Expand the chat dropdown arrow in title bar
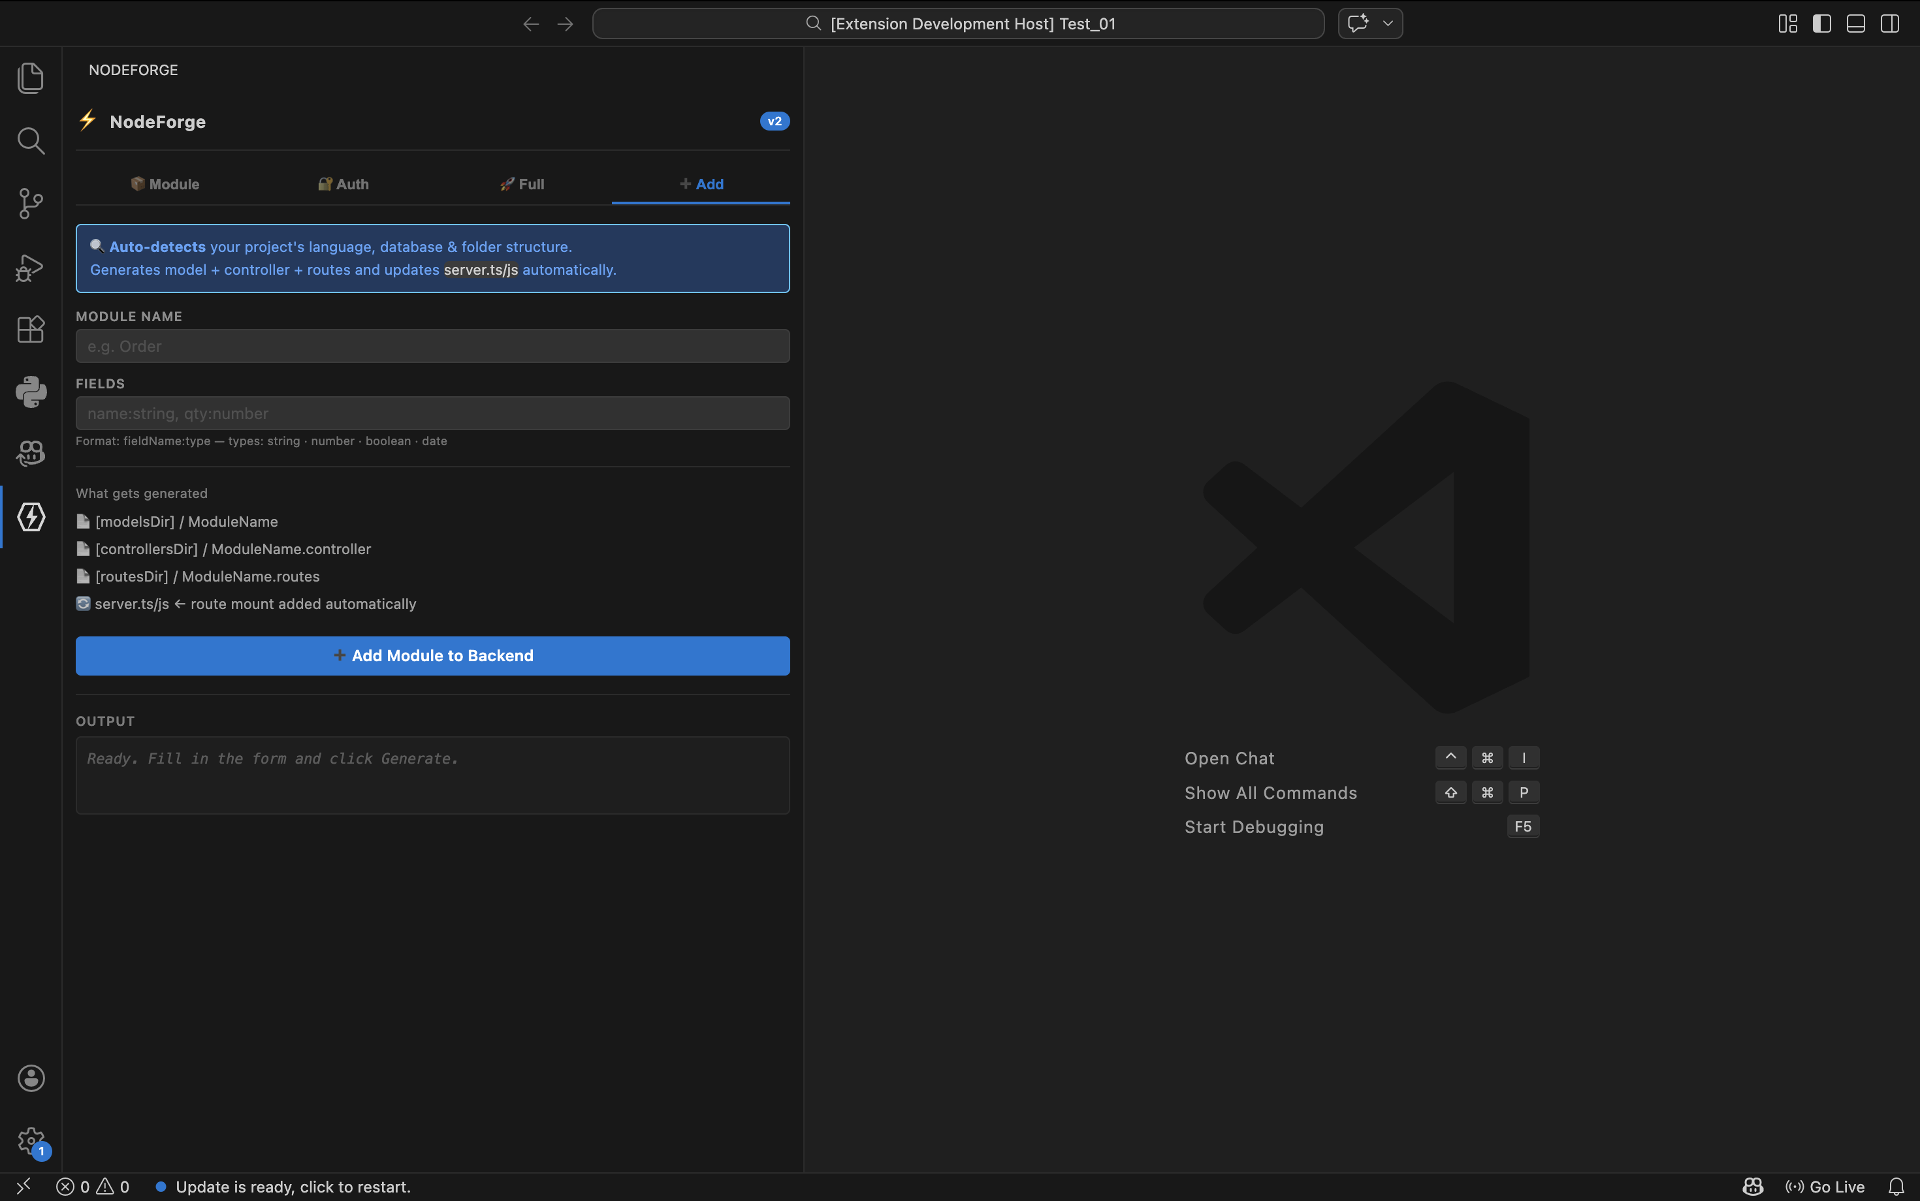The height and width of the screenshot is (1201, 1920). (x=1388, y=24)
